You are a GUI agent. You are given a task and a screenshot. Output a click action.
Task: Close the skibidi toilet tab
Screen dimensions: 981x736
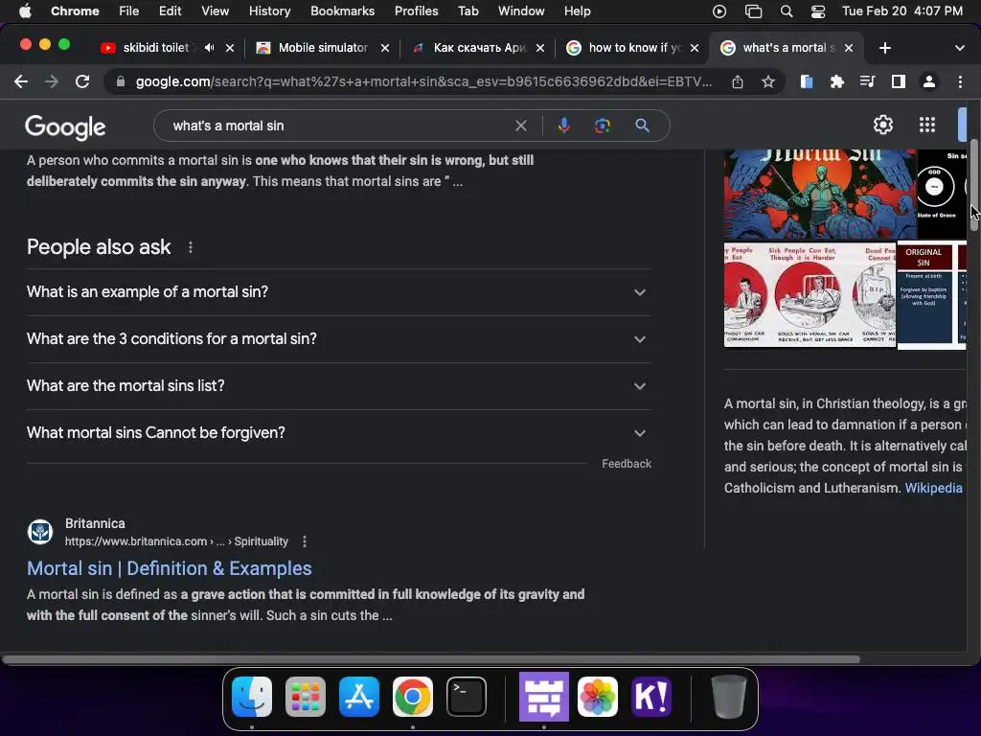(230, 48)
